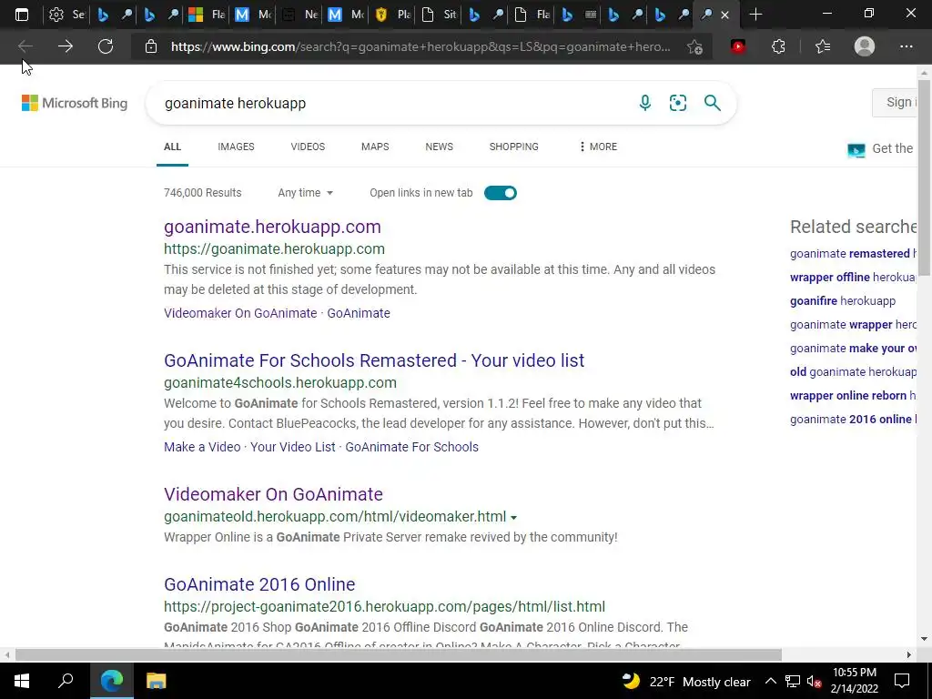Expand Videomaker result URL arrow
This screenshot has width=932, height=699.
point(513,518)
